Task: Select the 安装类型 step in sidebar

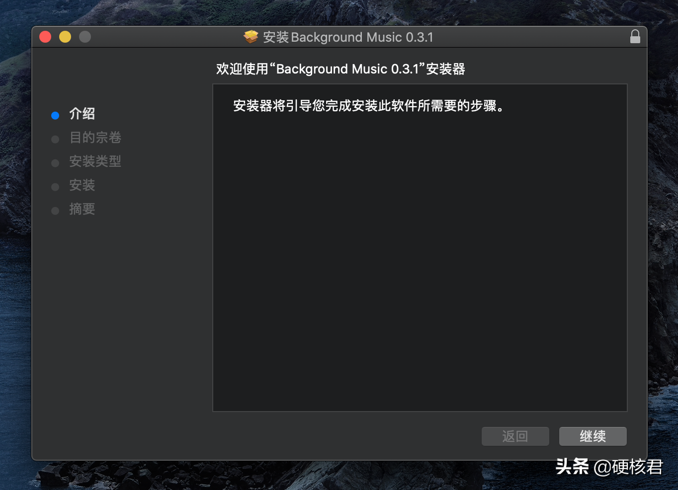Action: click(95, 161)
